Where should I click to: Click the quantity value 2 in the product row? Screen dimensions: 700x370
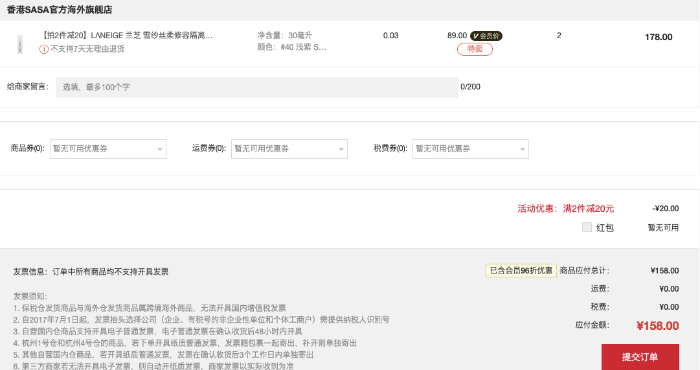pos(559,36)
